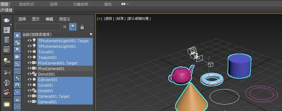Click the shape type icon beside Donut001

tap(34, 74)
